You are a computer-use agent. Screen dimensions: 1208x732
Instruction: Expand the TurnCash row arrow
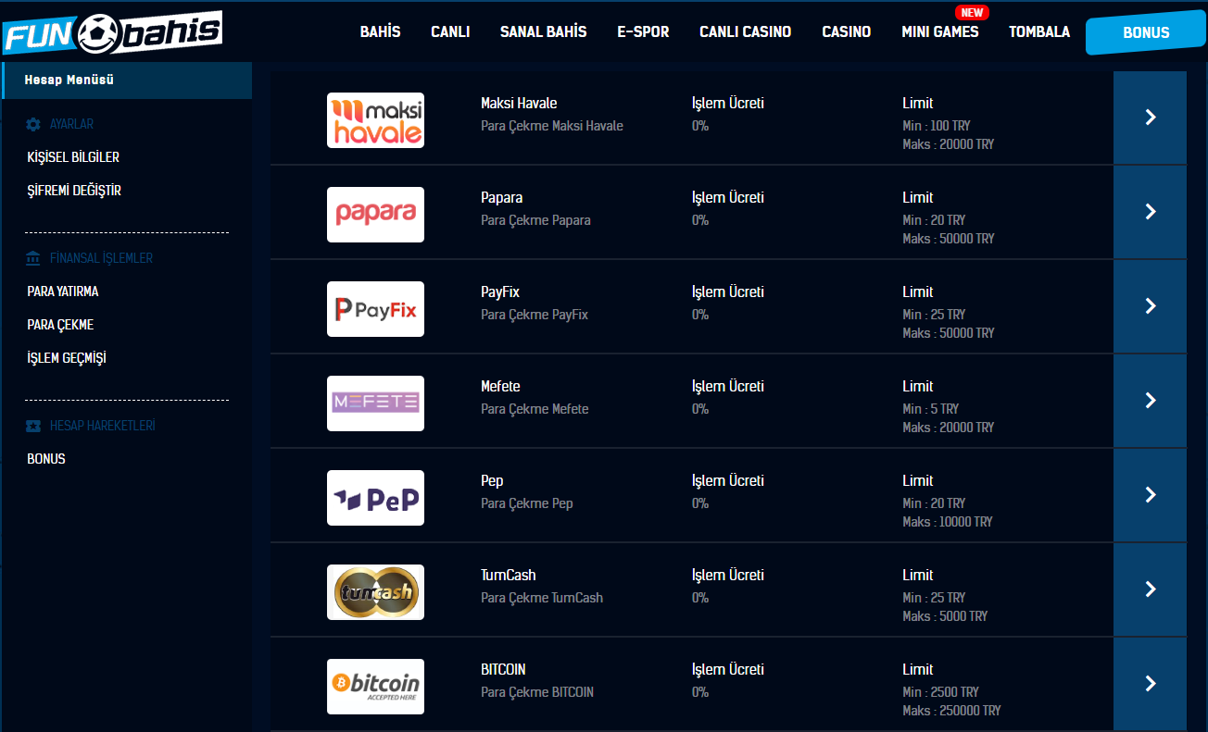[1150, 589]
